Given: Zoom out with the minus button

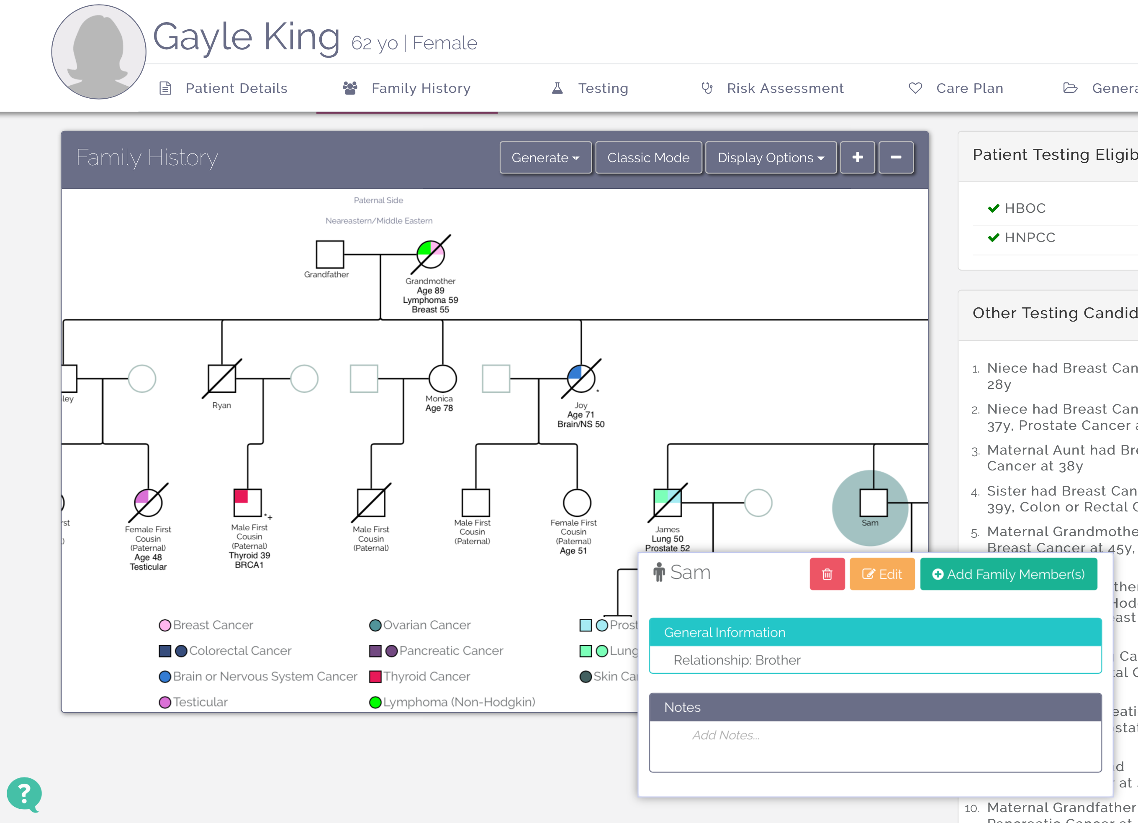Looking at the screenshot, I should (896, 157).
